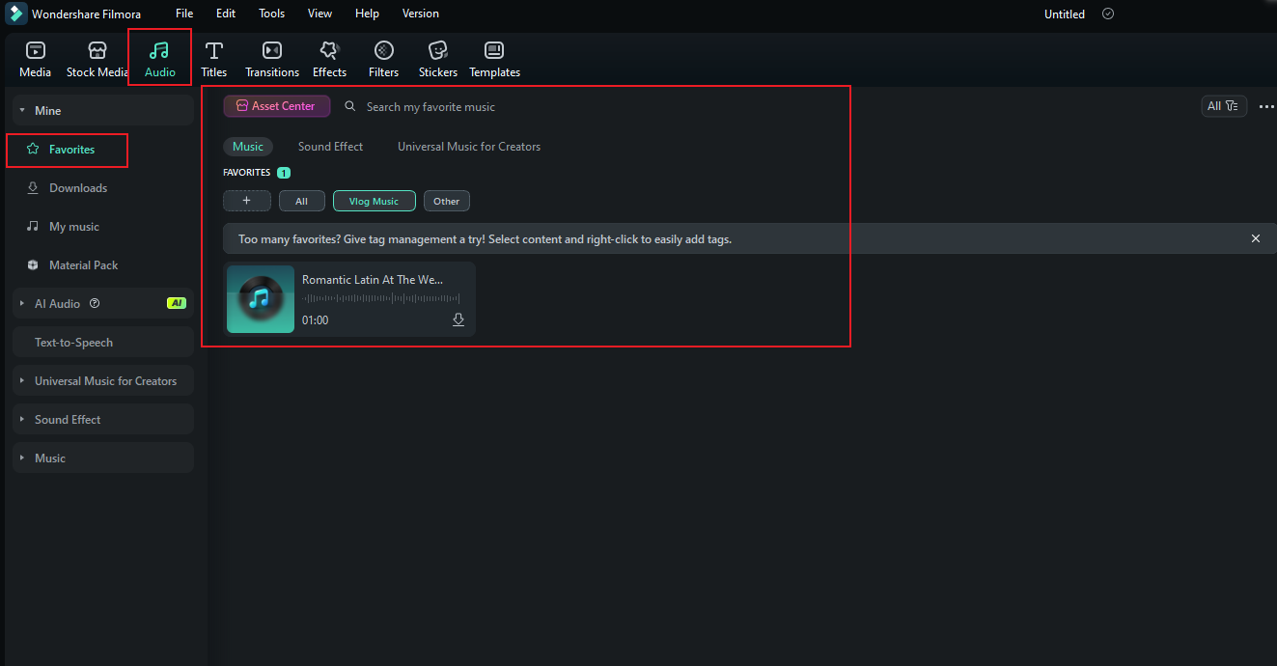Click the search magnifier icon

(x=350, y=106)
